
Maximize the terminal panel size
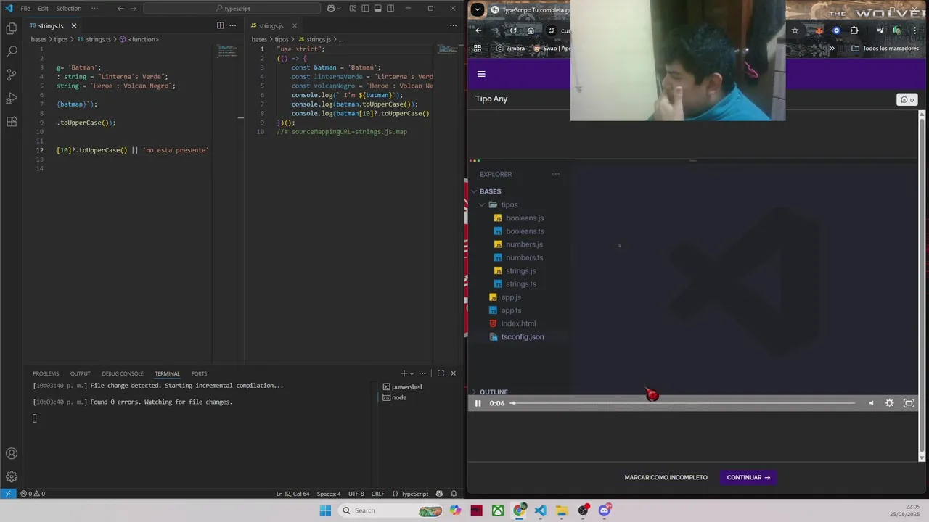(x=441, y=373)
